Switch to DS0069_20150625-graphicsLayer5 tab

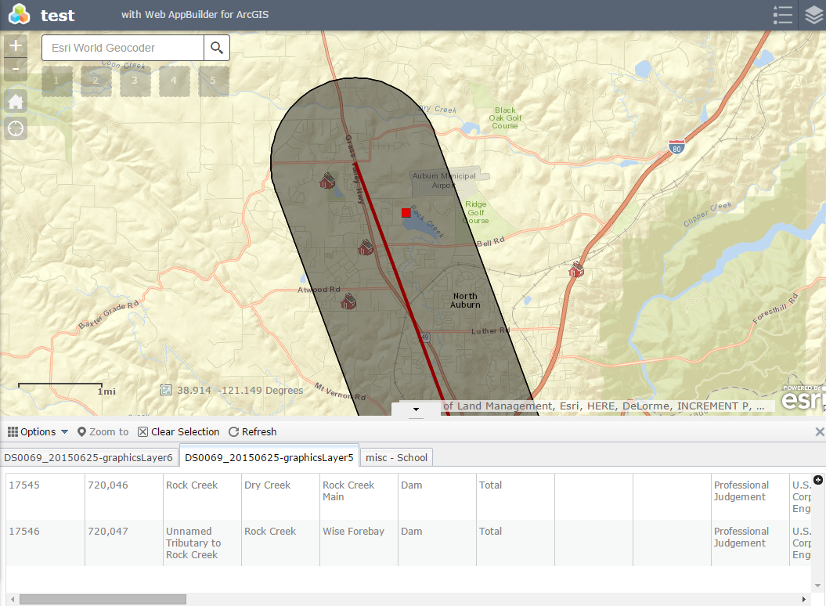pyautogui.click(x=269, y=457)
